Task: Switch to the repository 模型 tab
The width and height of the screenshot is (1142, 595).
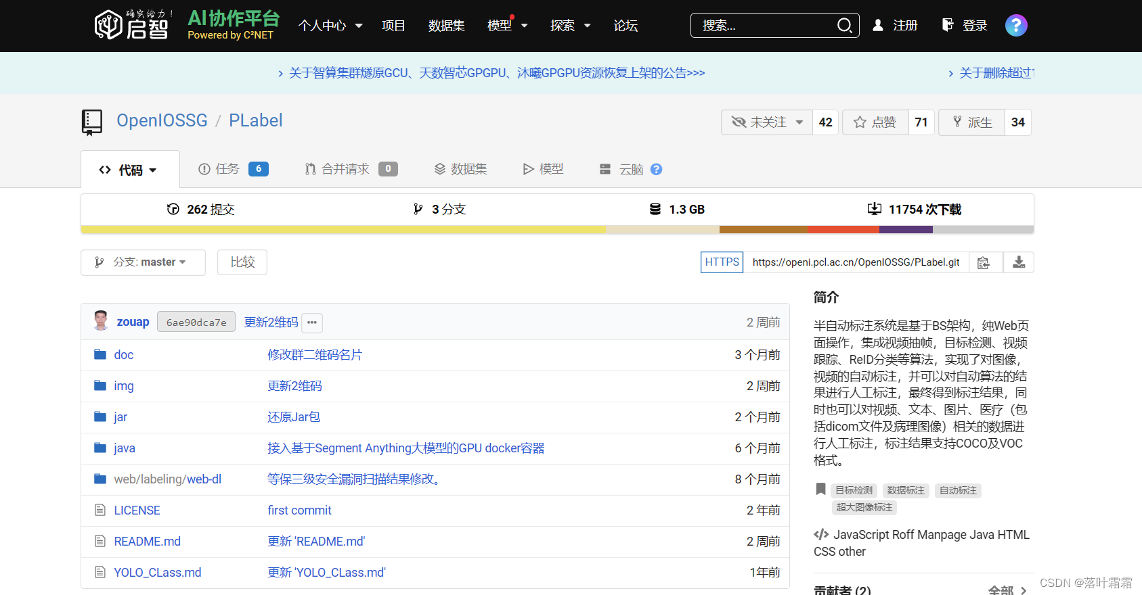Action: (543, 169)
